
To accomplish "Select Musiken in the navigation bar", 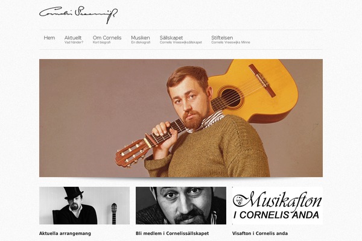I will [141, 37].
